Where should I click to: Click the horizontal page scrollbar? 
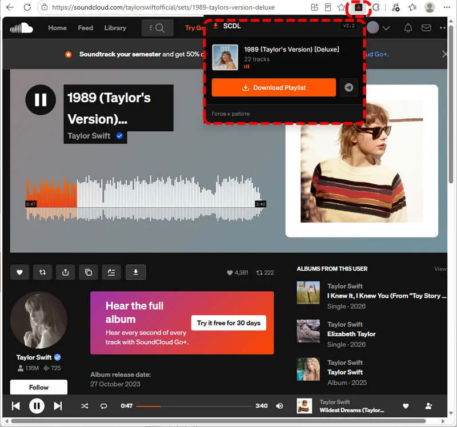pyautogui.click(x=218, y=421)
